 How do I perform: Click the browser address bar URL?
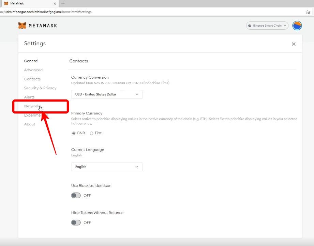(x=46, y=12)
